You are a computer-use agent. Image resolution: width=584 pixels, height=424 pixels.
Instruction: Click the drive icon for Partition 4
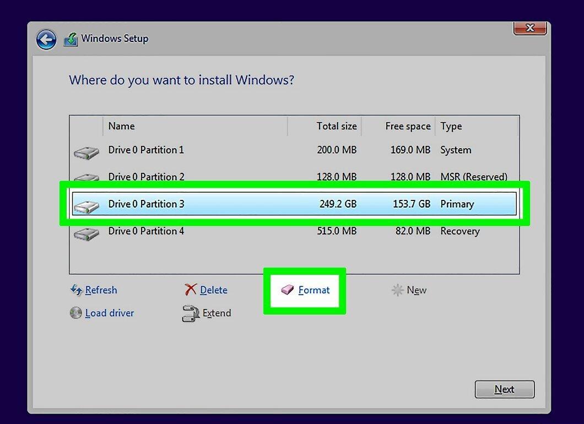(86, 234)
